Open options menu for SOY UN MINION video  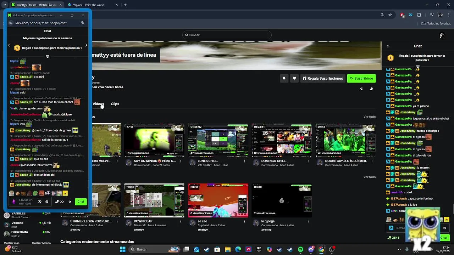click(x=181, y=161)
